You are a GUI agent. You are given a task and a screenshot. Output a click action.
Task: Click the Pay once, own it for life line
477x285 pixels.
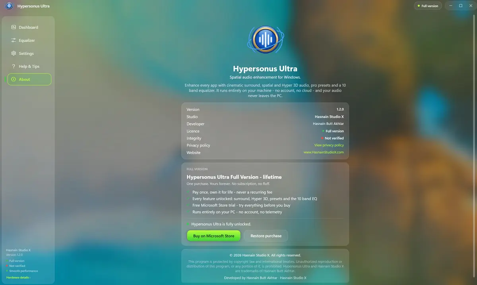point(232,192)
